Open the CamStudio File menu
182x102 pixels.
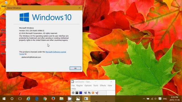[x=73, y=86]
